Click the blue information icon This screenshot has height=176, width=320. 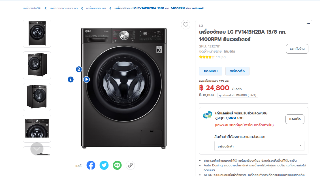(x=71, y=80)
